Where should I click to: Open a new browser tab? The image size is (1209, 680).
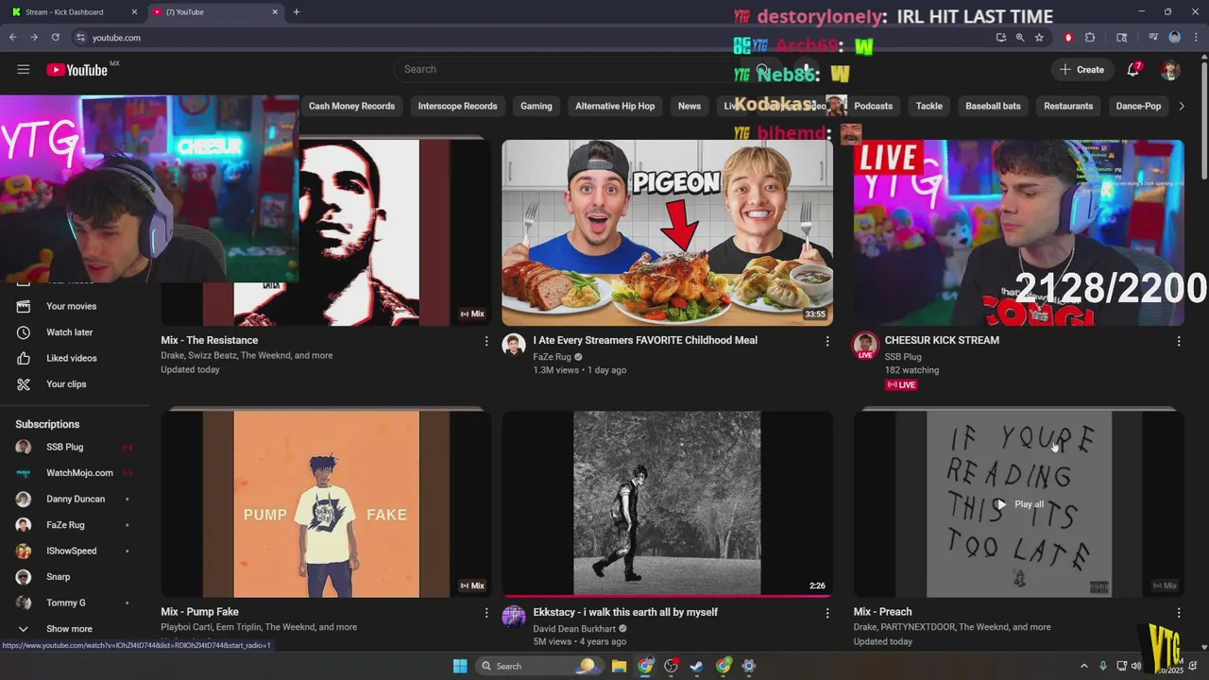pos(297,12)
